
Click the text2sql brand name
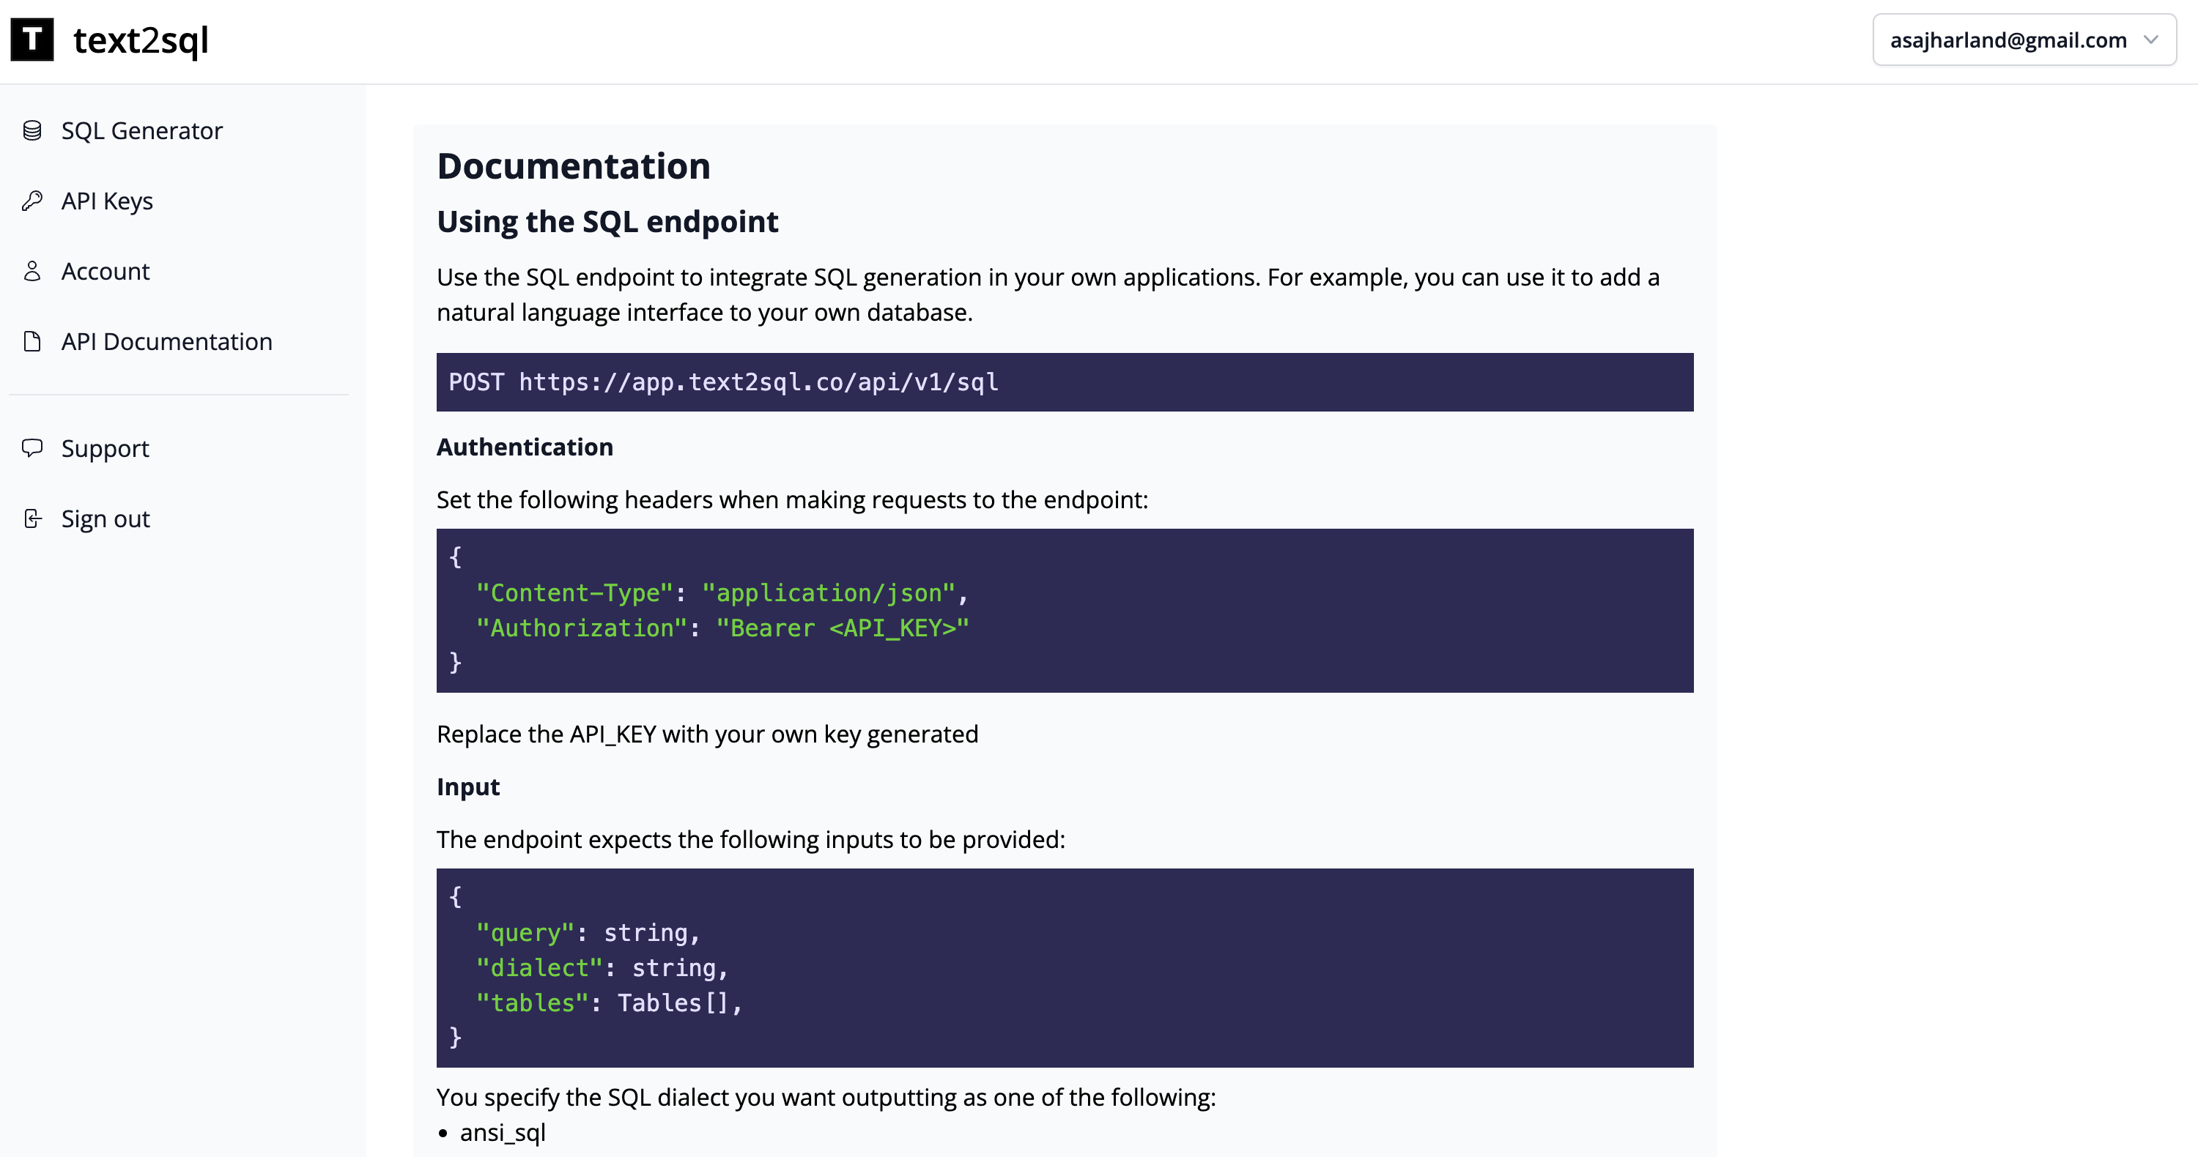click(x=141, y=40)
